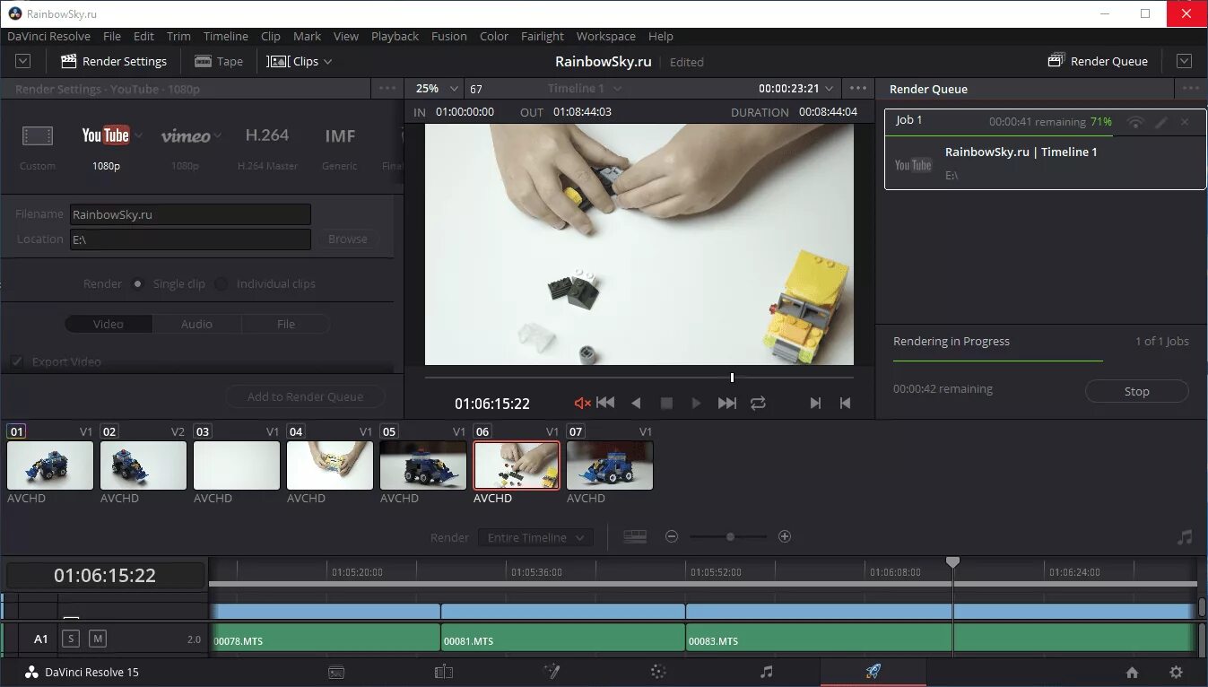This screenshot has height=687, width=1208.
Task: Unmute audio with red speaker icon
Action: [582, 404]
